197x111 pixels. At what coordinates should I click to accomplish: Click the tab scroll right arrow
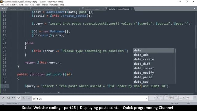4,9
